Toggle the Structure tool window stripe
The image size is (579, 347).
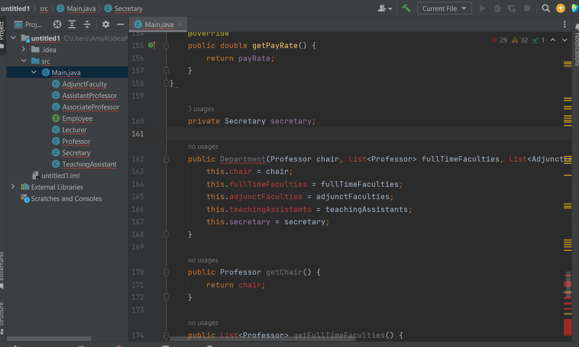pos(2,315)
